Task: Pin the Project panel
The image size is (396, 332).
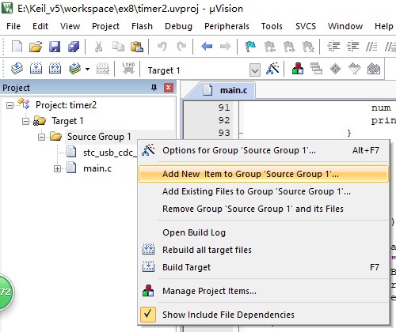Action: point(154,88)
